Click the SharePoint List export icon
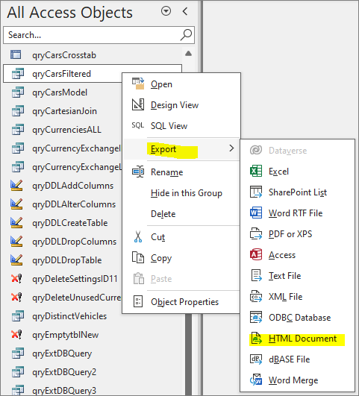The image size is (359, 396). click(x=256, y=192)
